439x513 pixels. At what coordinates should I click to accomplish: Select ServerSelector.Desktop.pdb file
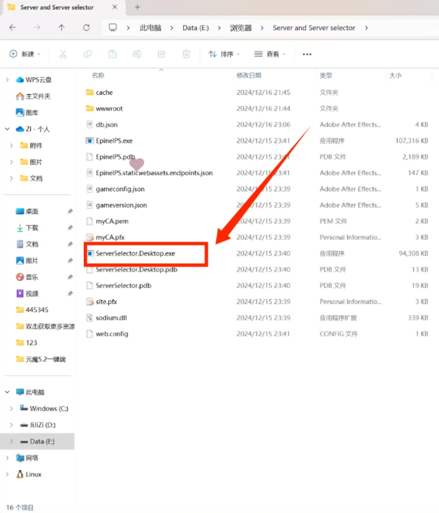coord(136,269)
